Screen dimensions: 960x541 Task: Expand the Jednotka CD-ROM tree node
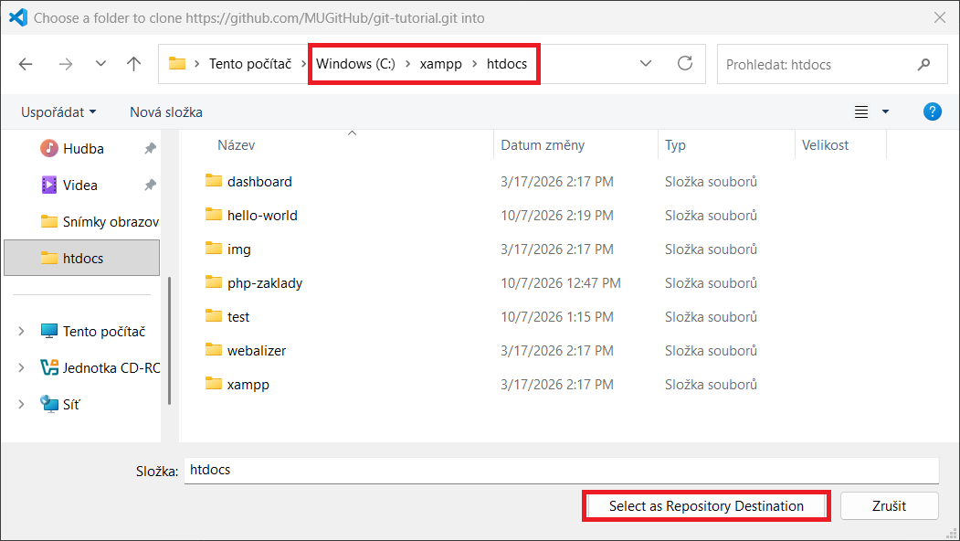click(21, 367)
